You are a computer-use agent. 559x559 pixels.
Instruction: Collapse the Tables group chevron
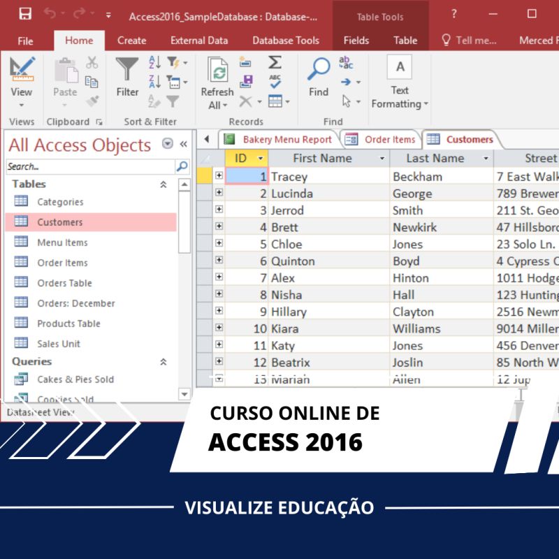pos(164,184)
